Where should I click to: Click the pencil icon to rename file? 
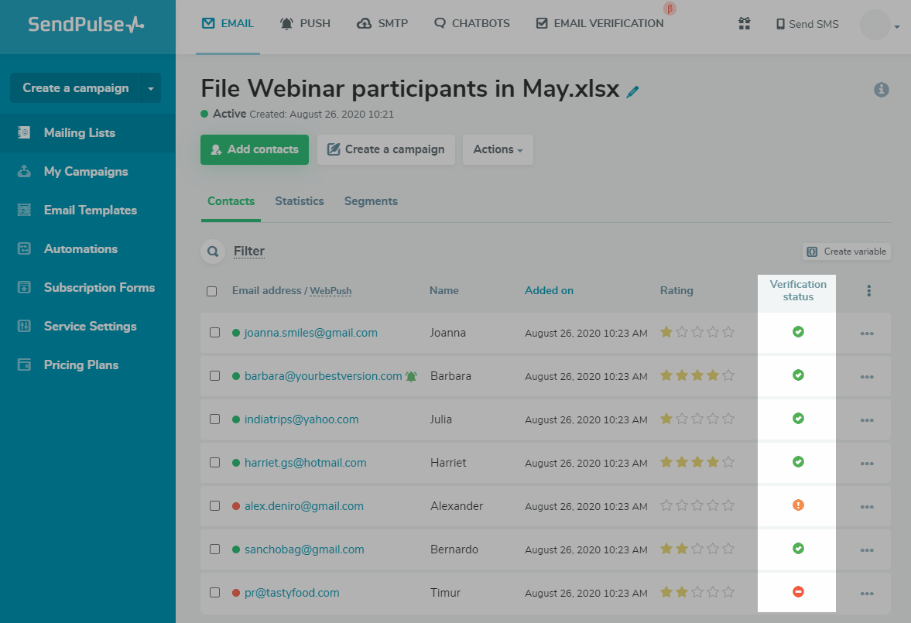click(x=633, y=91)
